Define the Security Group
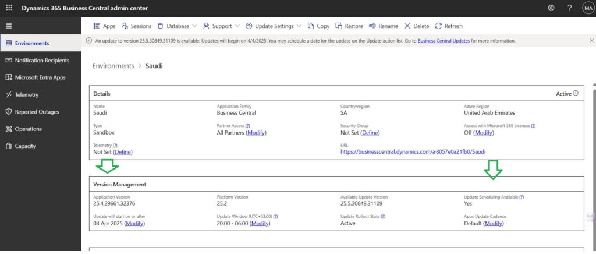Viewport: 596px width, 254px height. coord(370,133)
